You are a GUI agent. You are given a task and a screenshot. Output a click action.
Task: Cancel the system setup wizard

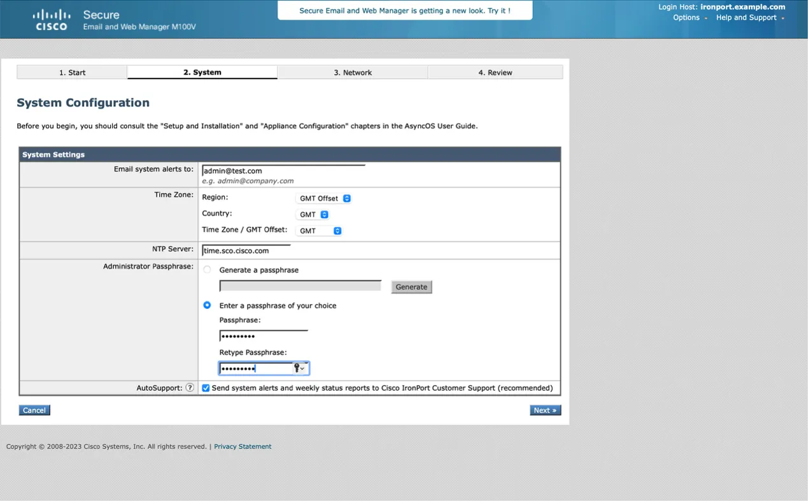[34, 410]
